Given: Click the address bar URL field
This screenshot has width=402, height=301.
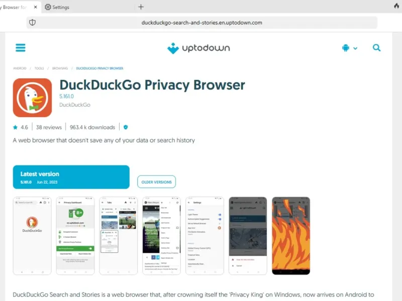Looking at the screenshot, I should [202, 23].
